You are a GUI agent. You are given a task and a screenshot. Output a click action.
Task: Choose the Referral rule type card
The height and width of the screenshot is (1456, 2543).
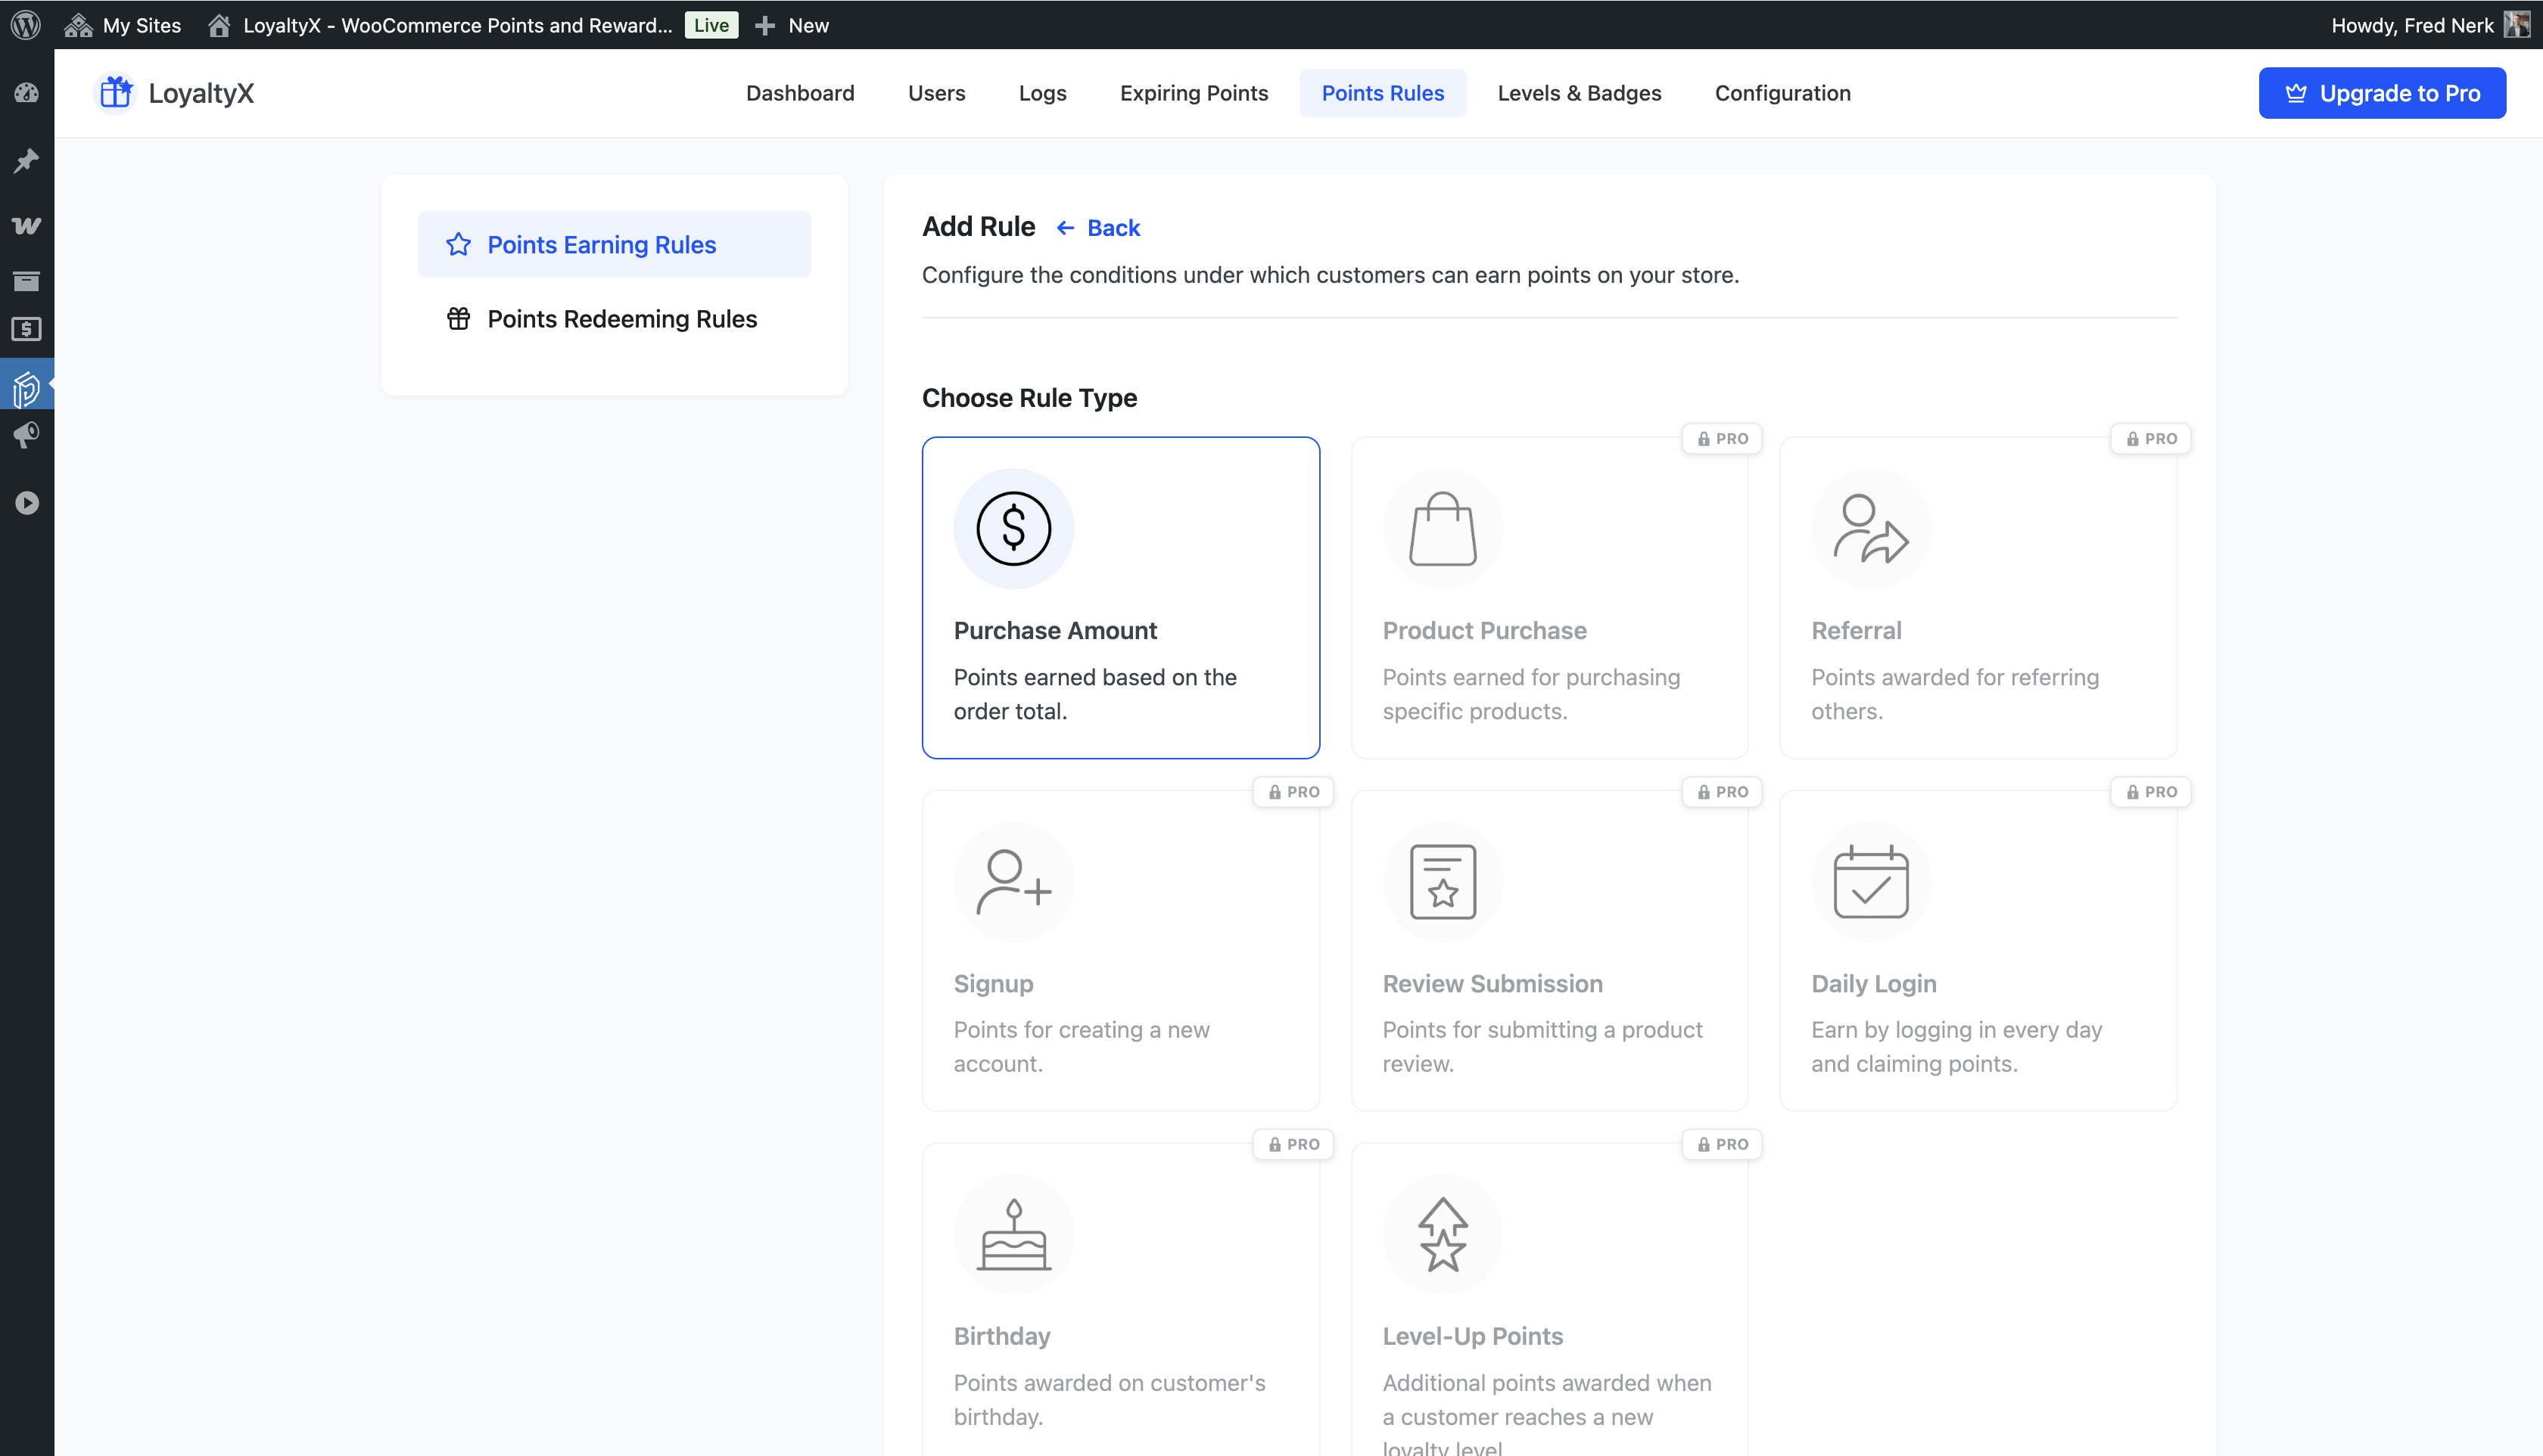pyautogui.click(x=1978, y=597)
